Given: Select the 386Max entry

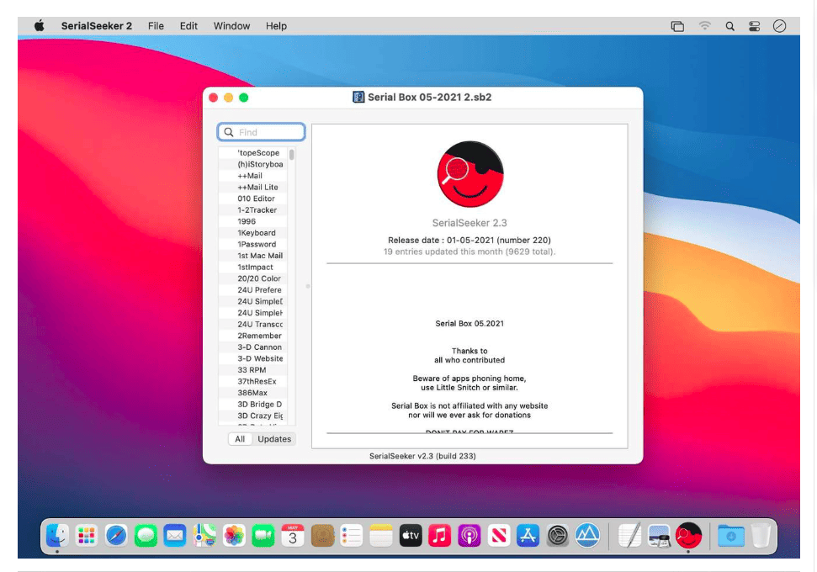Looking at the screenshot, I should point(252,393).
